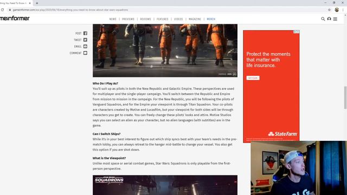Open Chrome profile avatar
Viewport: 347px width, 195px height.
337,10
